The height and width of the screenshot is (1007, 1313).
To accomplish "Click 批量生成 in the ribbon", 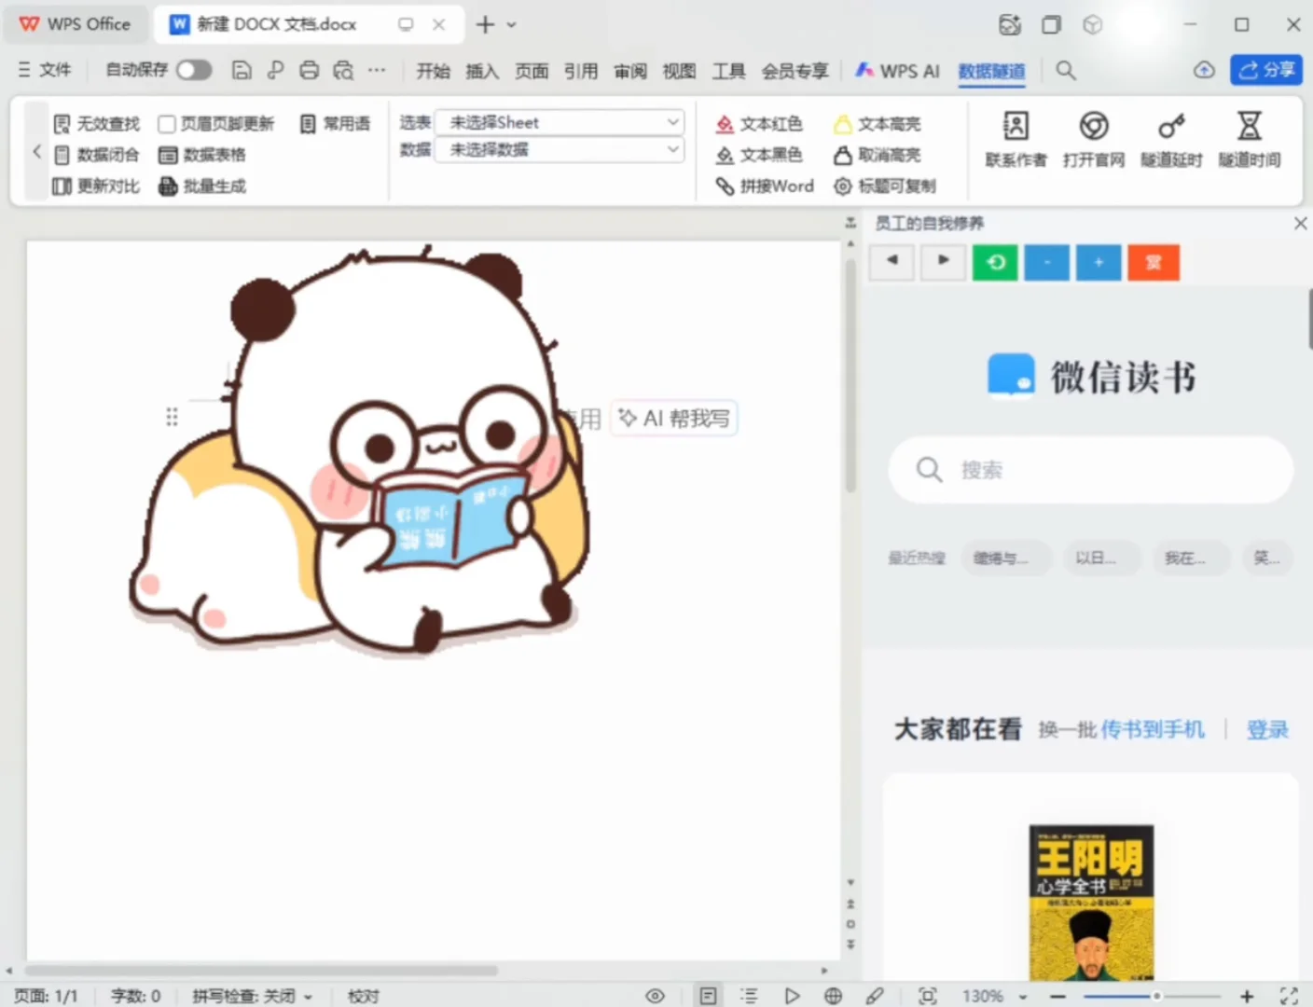I will point(202,186).
